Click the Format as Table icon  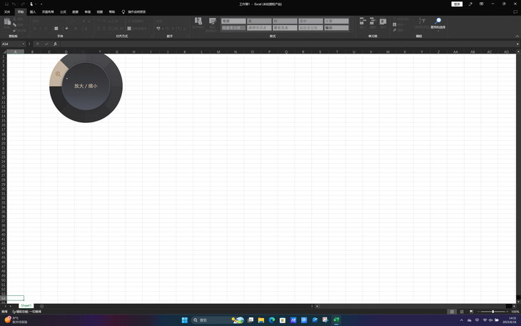tap(212, 21)
